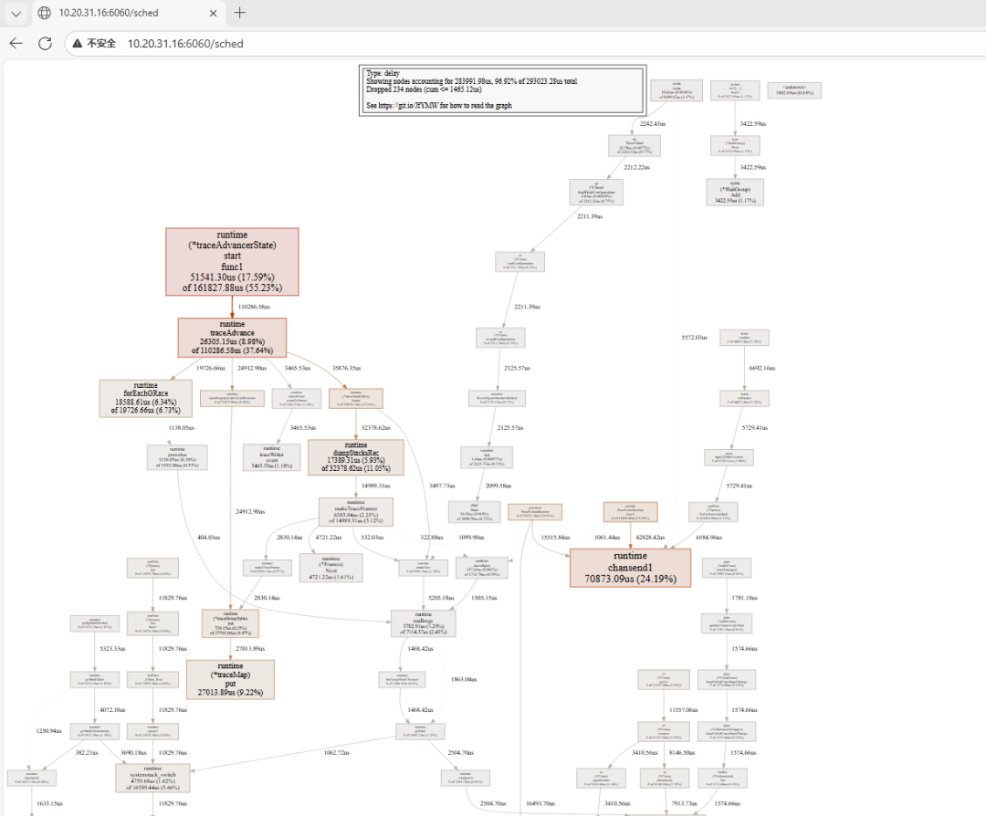986x816 pixels.
Task: Select the runtime forEachGRace node
Action: pos(146,398)
